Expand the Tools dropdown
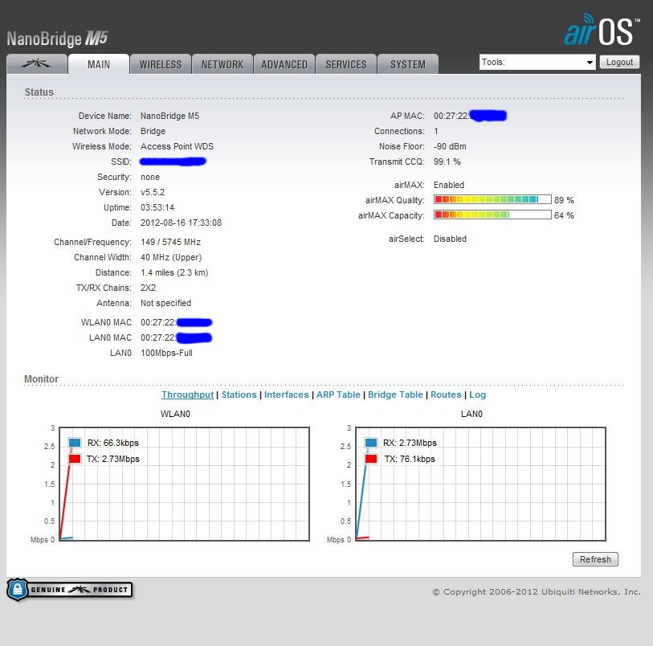The height and width of the screenshot is (646, 653). [537, 62]
